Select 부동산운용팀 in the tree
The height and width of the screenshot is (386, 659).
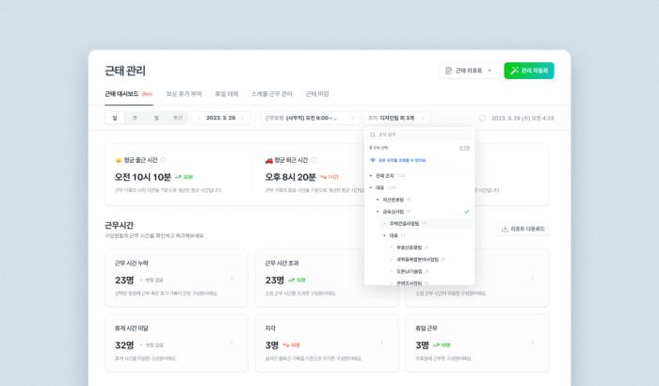[x=409, y=248]
